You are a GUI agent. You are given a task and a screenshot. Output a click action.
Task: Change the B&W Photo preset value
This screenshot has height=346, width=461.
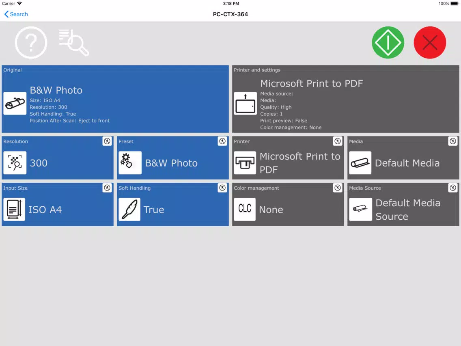coord(171,163)
